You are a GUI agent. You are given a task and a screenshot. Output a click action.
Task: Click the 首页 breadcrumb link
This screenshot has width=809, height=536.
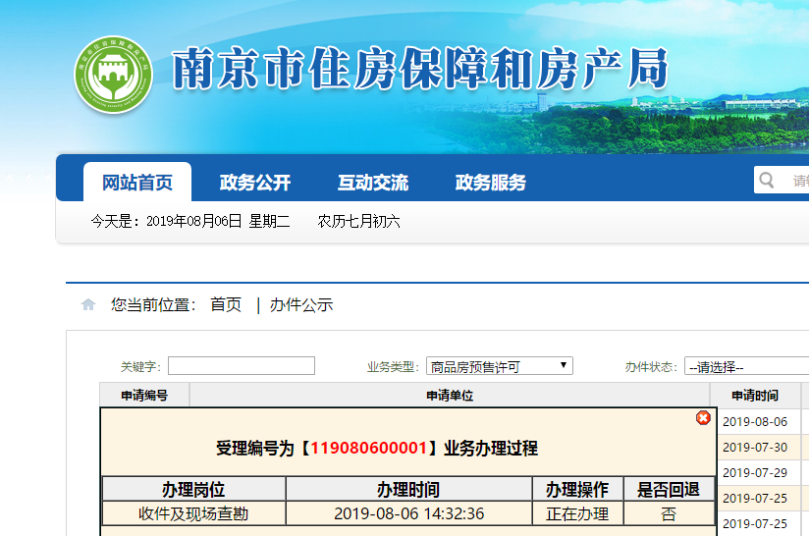pyautogui.click(x=226, y=305)
